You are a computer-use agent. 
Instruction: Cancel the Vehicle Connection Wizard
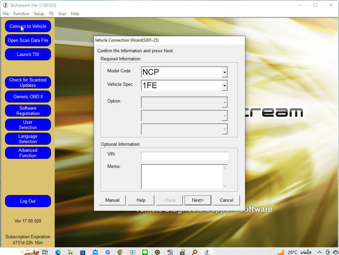pyautogui.click(x=226, y=200)
